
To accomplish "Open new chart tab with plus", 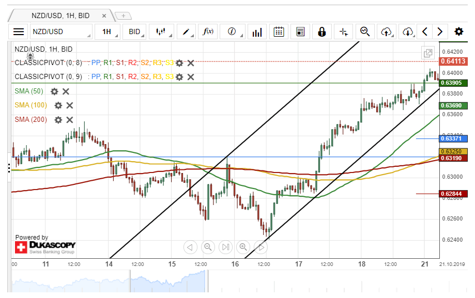I will click(x=123, y=15).
